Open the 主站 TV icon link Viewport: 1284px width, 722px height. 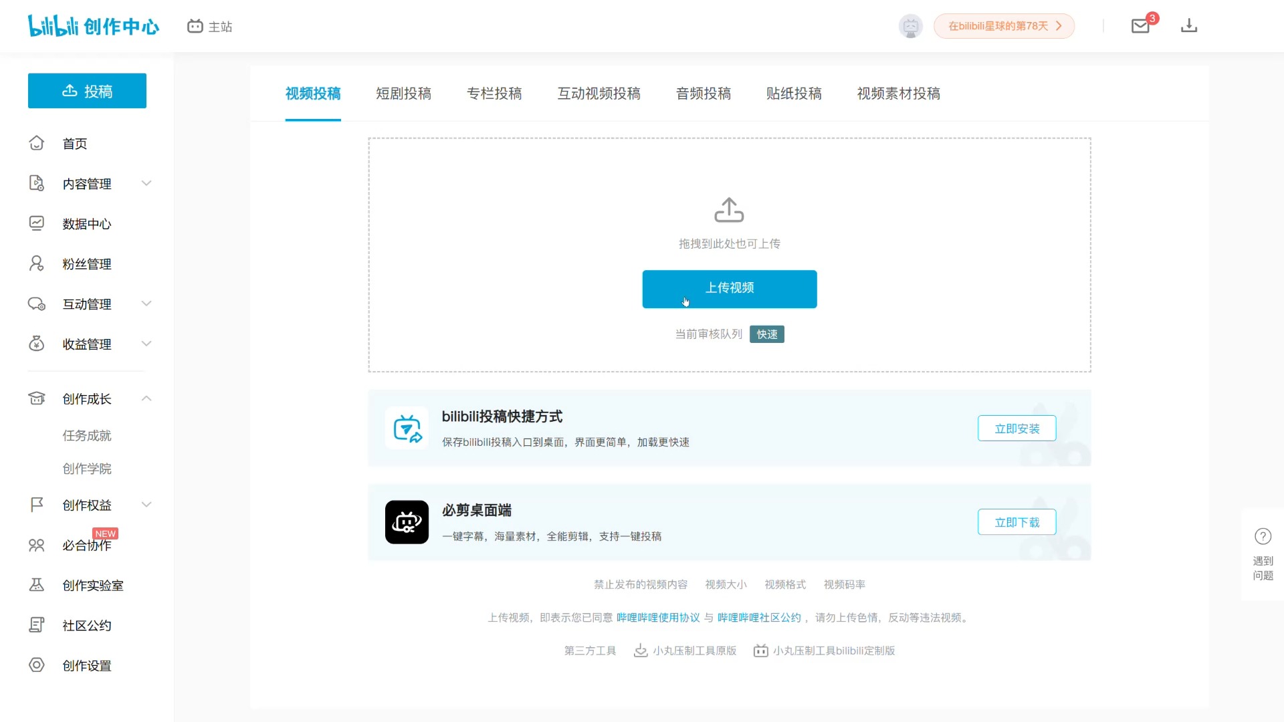pyautogui.click(x=195, y=26)
